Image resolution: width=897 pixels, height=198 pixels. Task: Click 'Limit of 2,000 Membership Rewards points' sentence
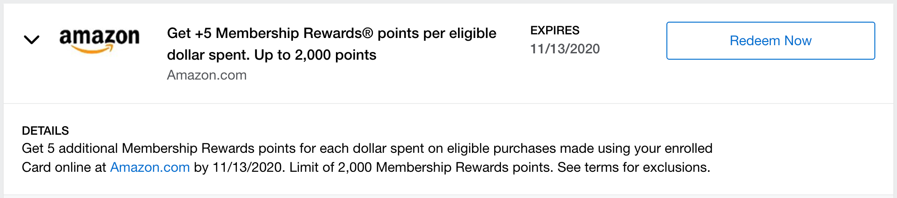point(420,167)
